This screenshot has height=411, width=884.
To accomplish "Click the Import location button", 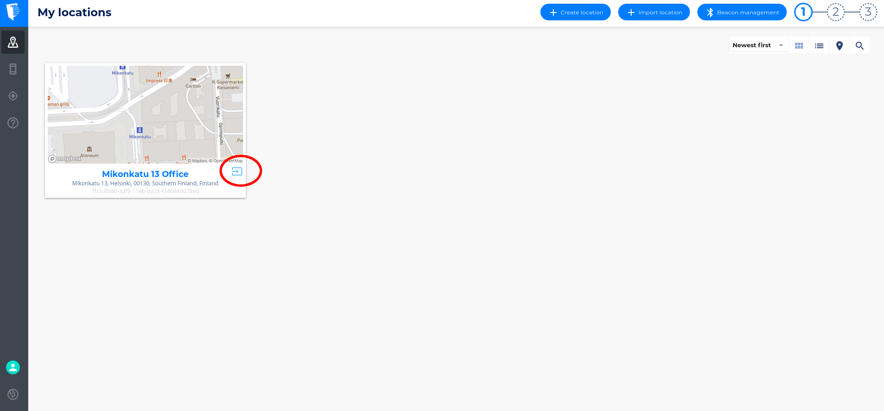I will click(x=654, y=13).
